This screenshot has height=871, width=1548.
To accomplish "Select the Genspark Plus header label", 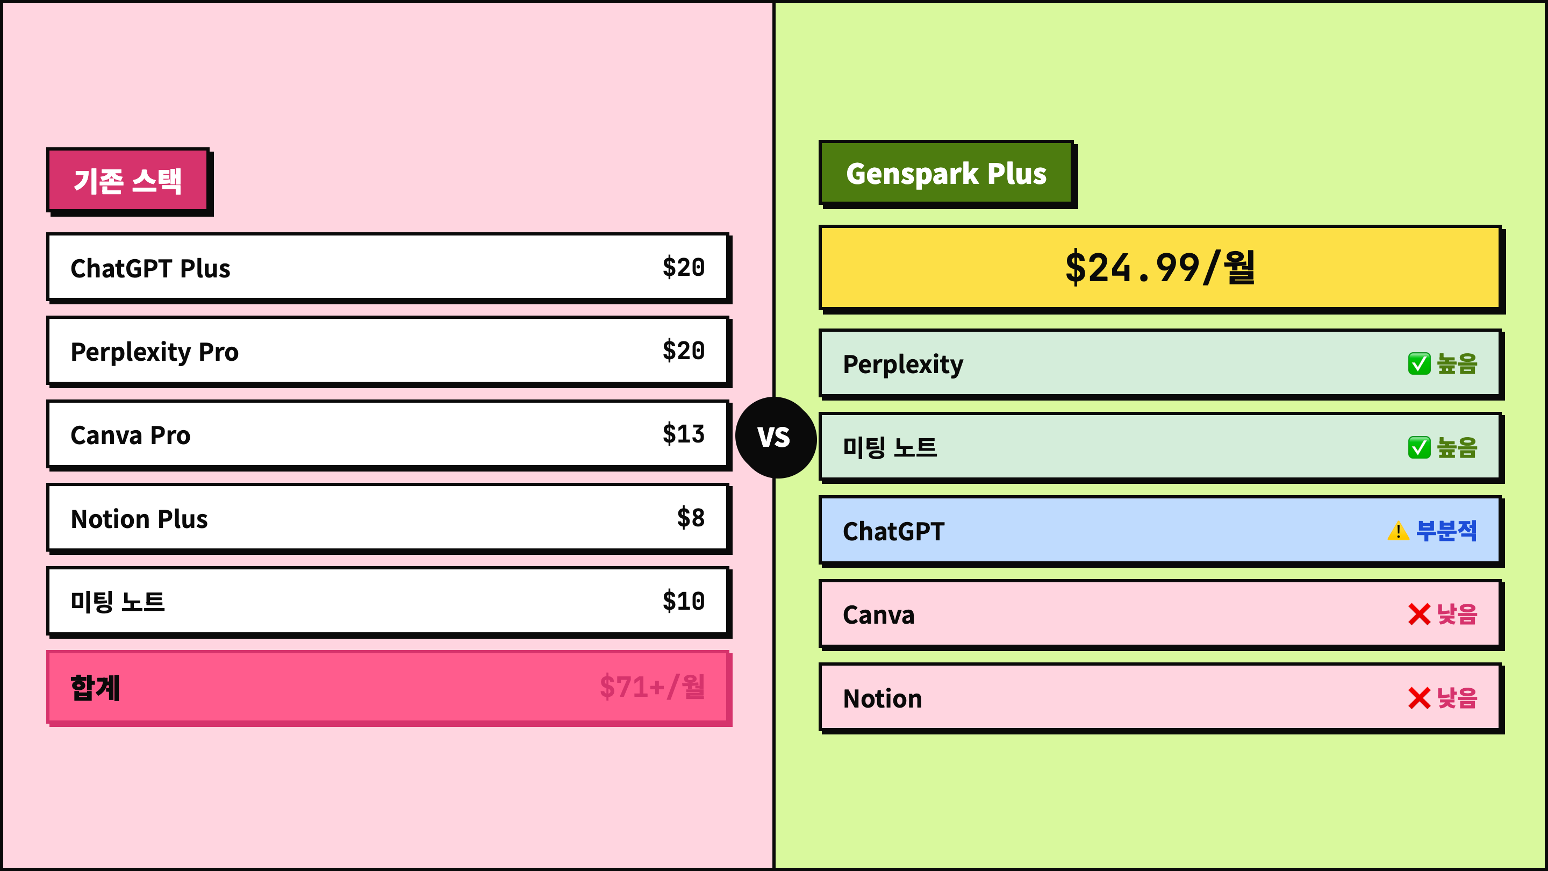I will [x=946, y=173].
